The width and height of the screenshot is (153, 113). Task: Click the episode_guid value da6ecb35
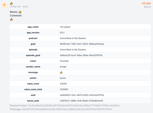[x=81, y=55]
